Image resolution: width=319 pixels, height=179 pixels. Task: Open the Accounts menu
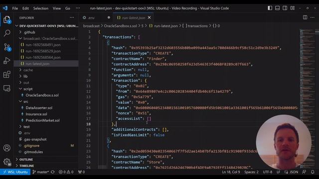coord(6,148)
